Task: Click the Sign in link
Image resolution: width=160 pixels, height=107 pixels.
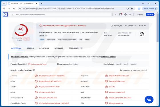Action: (140, 15)
